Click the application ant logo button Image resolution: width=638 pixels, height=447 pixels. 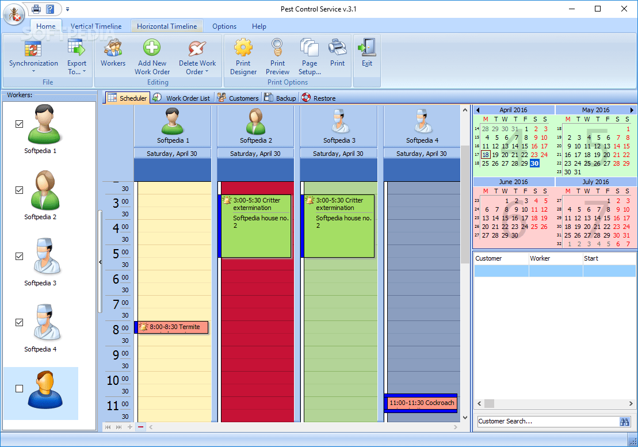tap(13, 13)
